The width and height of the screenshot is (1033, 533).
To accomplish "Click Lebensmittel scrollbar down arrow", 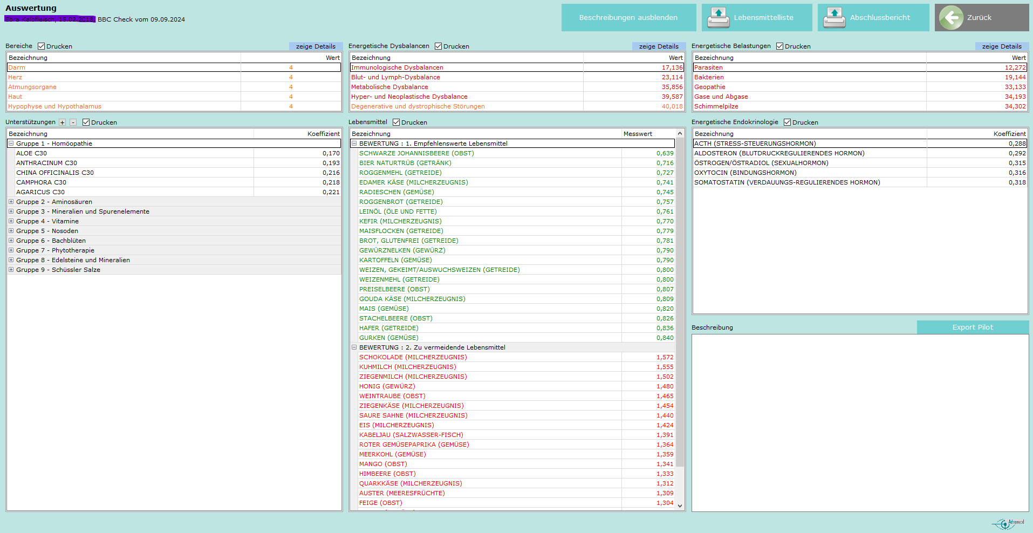I will point(680,505).
